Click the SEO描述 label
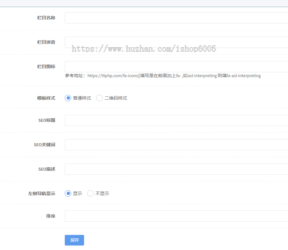 click(47, 169)
